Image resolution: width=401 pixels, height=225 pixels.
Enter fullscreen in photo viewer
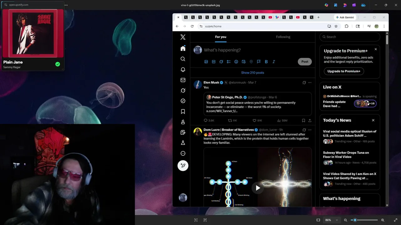coord(395,220)
